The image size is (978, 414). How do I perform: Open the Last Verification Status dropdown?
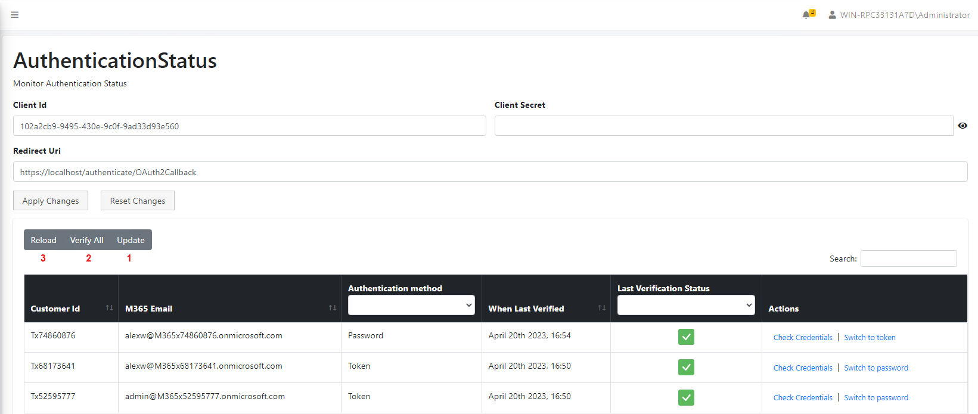(686, 305)
